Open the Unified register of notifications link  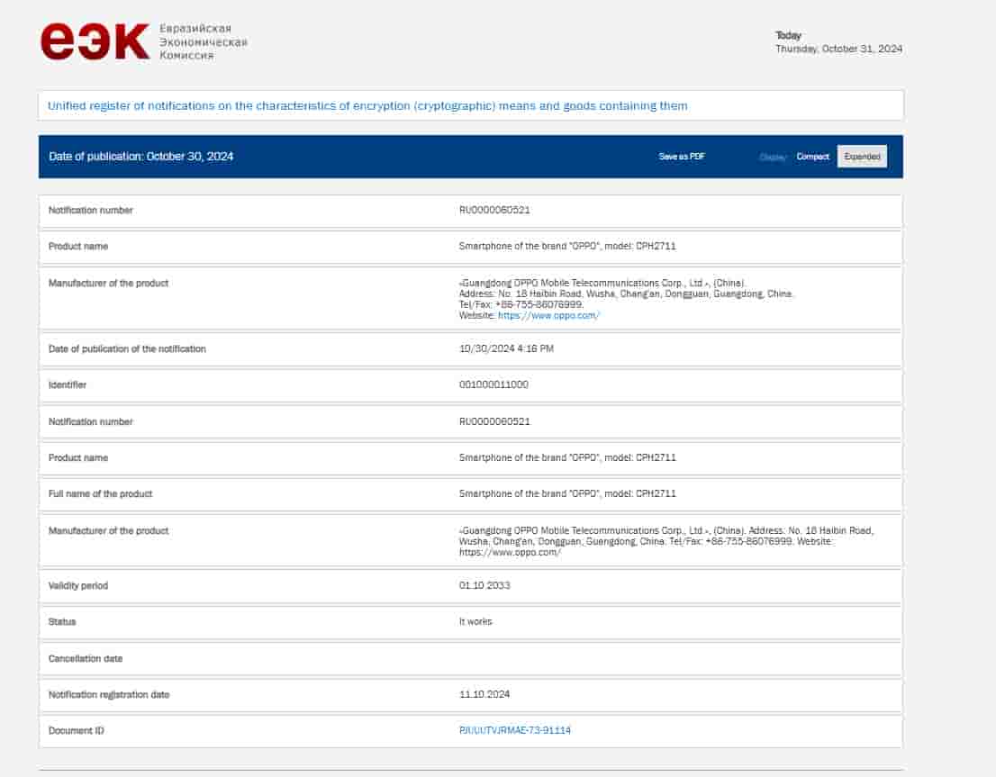pos(367,106)
